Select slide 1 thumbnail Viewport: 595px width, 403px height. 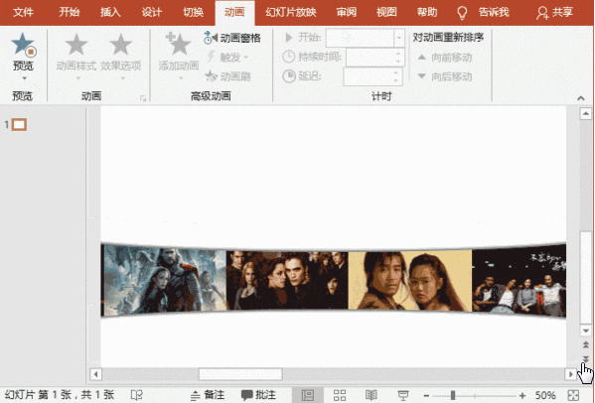19,125
